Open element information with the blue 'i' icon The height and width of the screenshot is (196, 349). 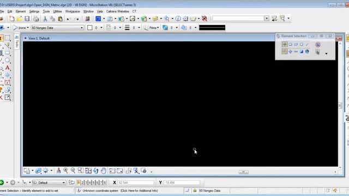178,19
